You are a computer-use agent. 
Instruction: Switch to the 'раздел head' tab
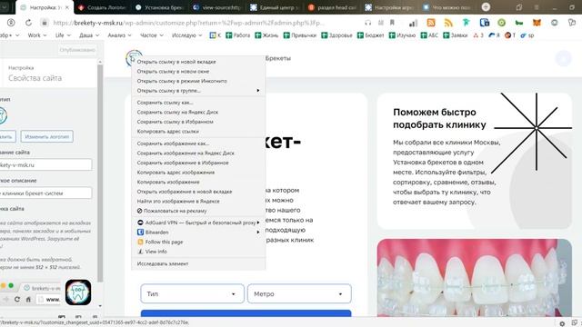point(332,7)
